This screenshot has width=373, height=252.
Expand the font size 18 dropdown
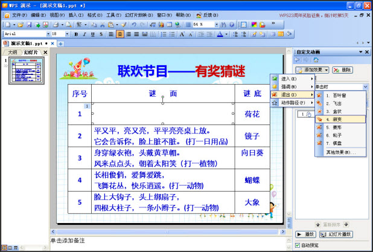coord(67,34)
